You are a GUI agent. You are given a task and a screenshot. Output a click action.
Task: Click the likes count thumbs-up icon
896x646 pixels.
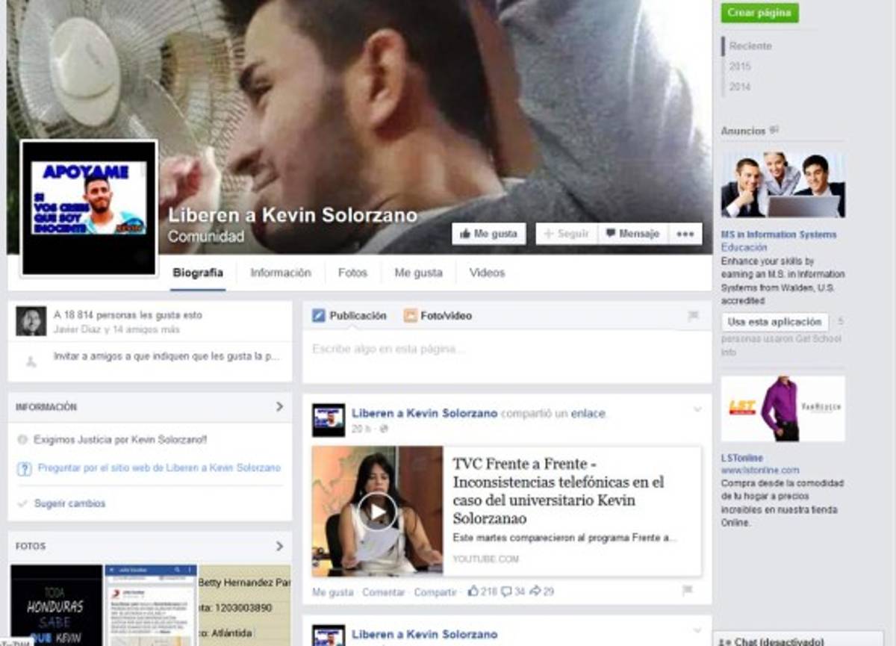click(472, 591)
